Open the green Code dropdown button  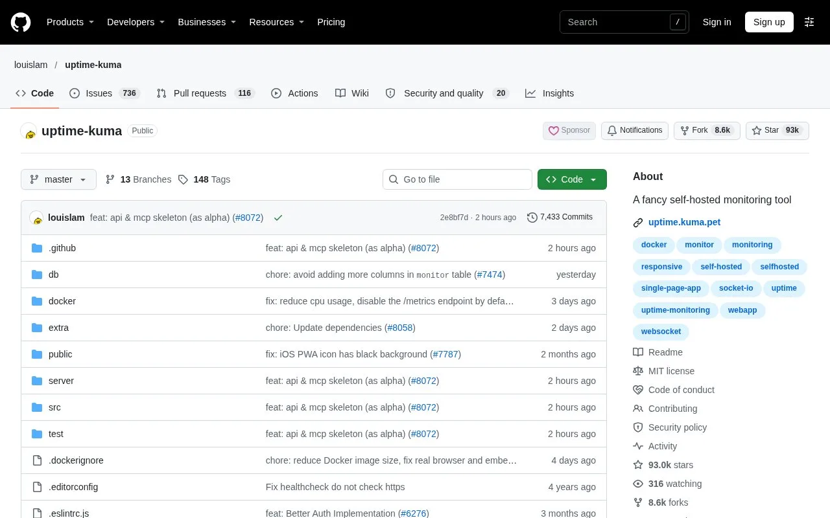coord(572,179)
